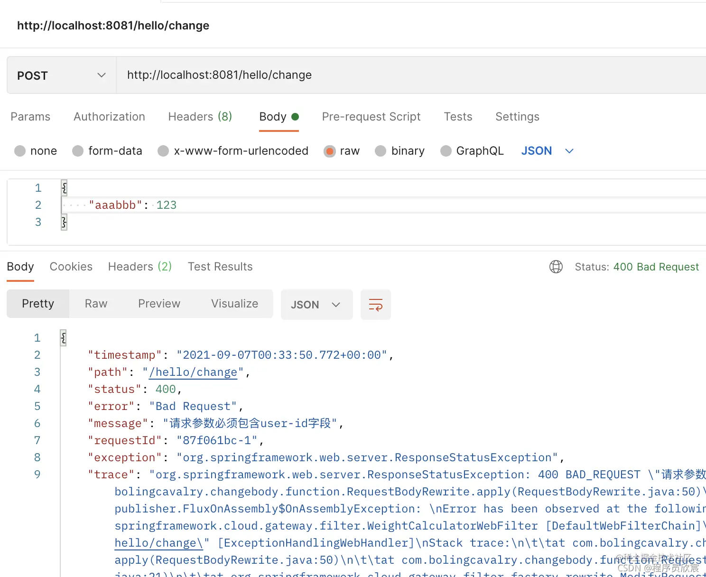Open the request body JSON format dropdown
This screenshot has width=706, height=577.
pyautogui.click(x=547, y=151)
